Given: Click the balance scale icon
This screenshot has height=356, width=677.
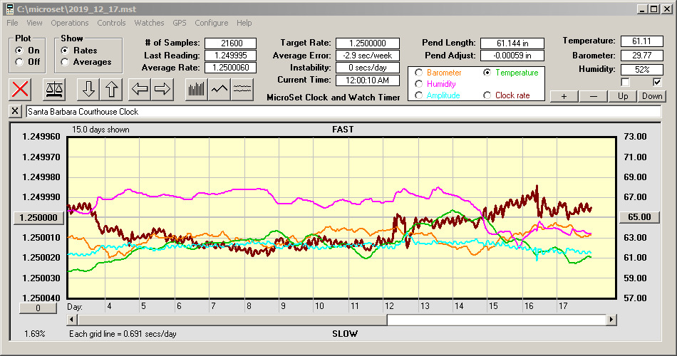Looking at the screenshot, I should 53,89.
